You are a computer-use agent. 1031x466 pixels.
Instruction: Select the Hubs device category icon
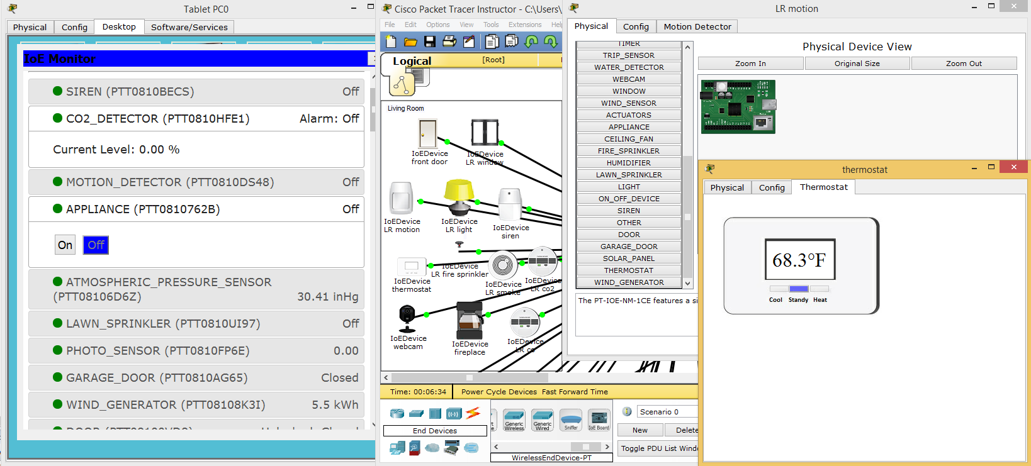click(x=435, y=413)
